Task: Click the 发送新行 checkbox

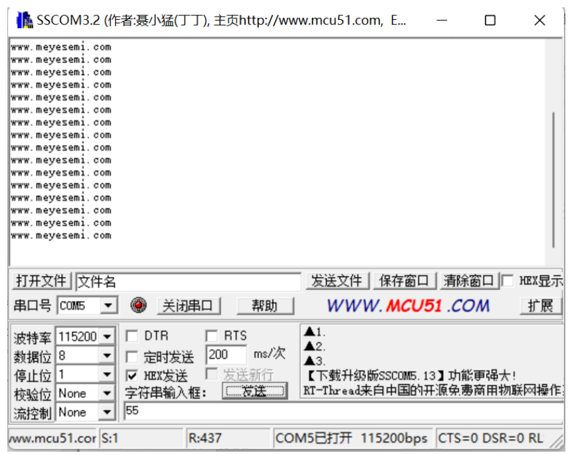Action: coord(211,373)
